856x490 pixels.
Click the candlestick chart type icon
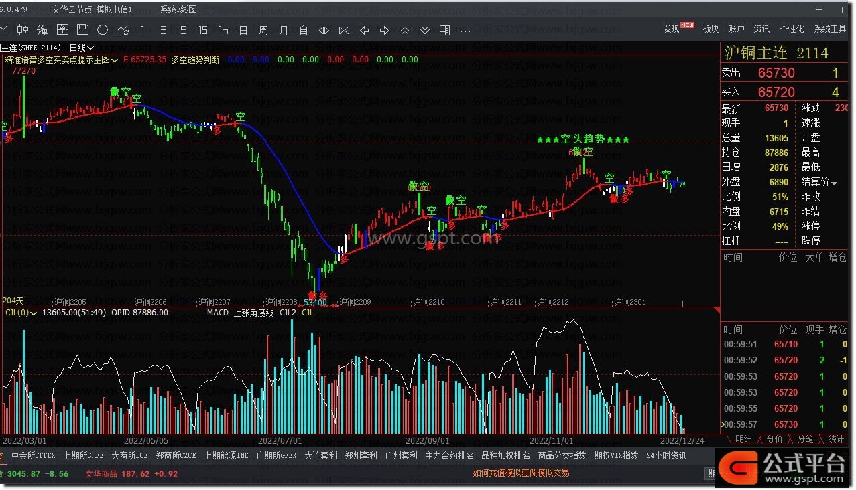point(23,30)
